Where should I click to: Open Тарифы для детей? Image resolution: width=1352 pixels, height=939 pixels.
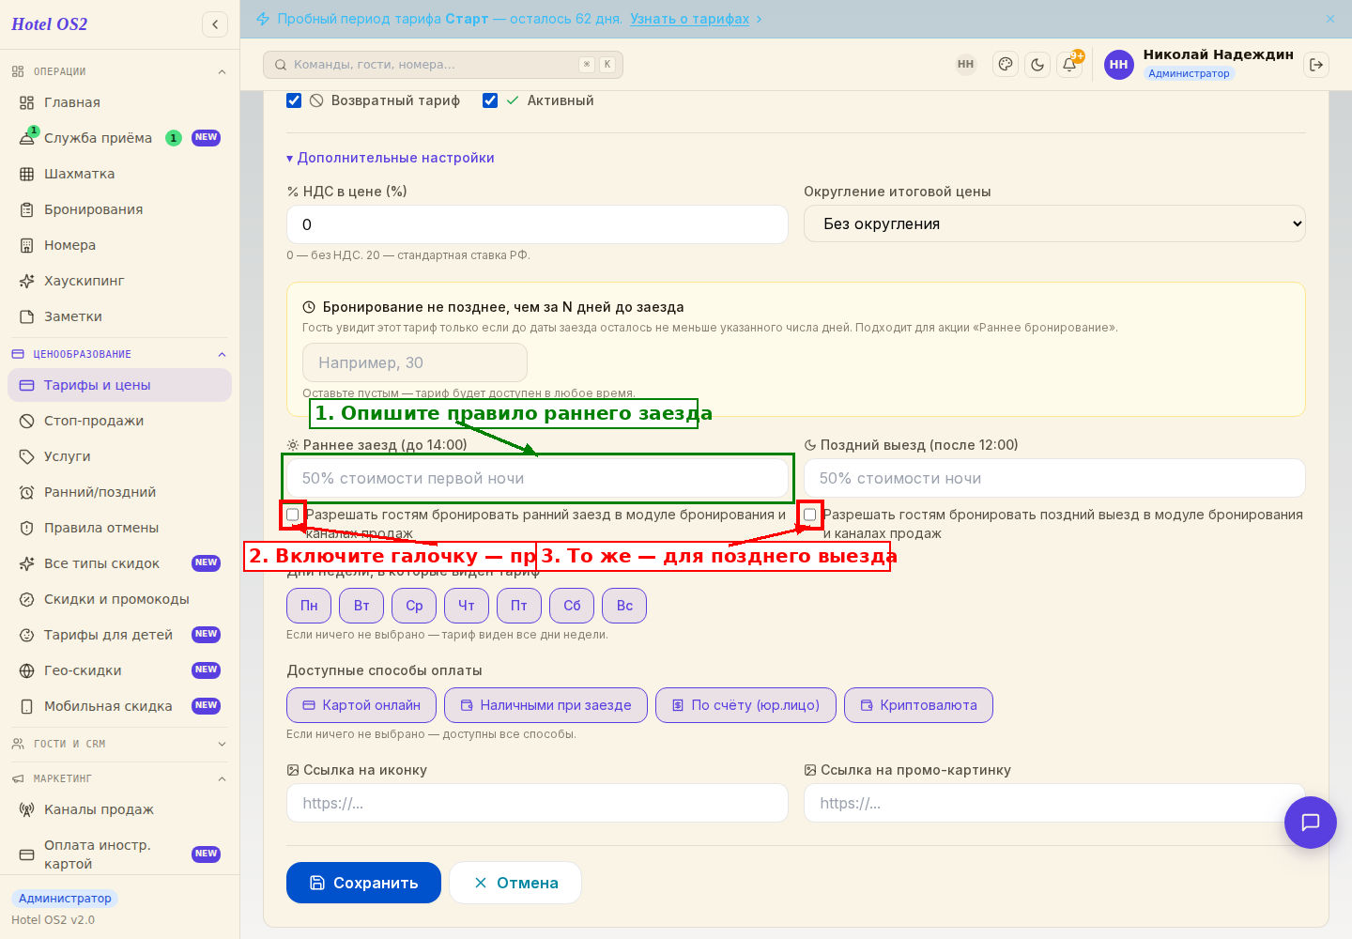[119, 635]
